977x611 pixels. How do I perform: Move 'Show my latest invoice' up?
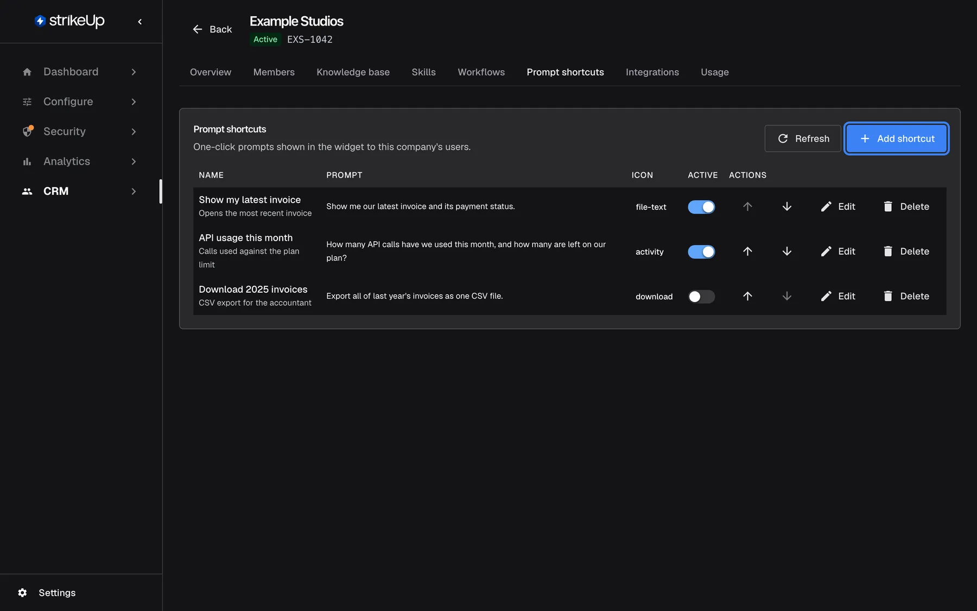point(747,206)
